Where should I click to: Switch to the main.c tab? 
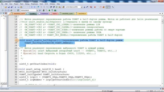point(54,14)
